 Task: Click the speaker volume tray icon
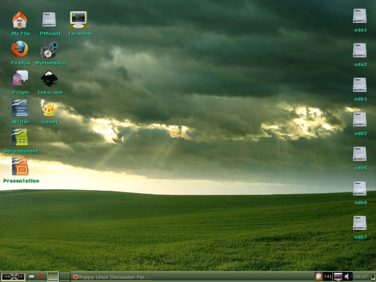[x=347, y=276]
